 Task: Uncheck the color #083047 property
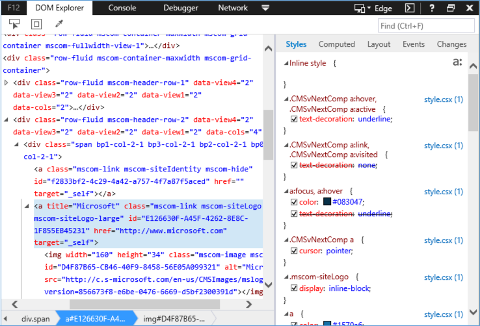(294, 202)
